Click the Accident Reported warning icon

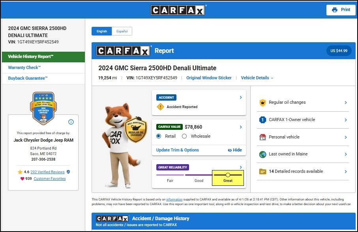160,107
